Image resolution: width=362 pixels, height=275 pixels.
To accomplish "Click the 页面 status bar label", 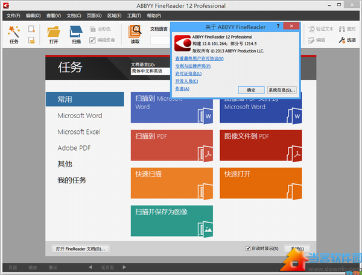I will [x=13, y=267].
